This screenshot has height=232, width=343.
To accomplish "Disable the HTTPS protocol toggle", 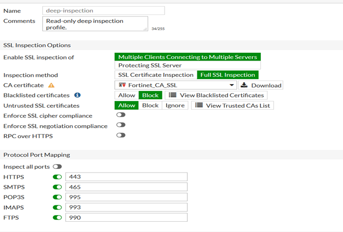I will [x=58, y=177].
